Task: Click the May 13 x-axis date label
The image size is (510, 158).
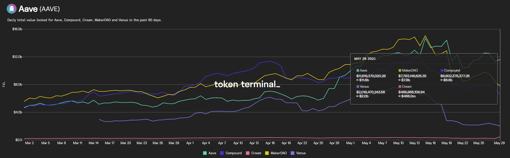Action: (x=415, y=143)
